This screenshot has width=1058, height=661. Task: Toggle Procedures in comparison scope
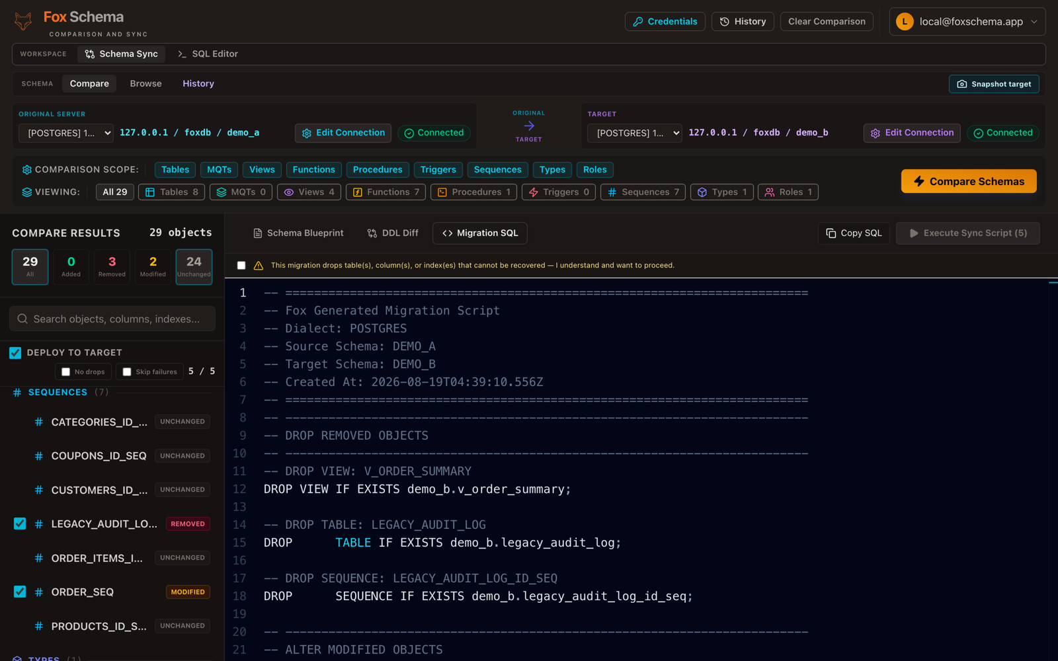click(378, 170)
